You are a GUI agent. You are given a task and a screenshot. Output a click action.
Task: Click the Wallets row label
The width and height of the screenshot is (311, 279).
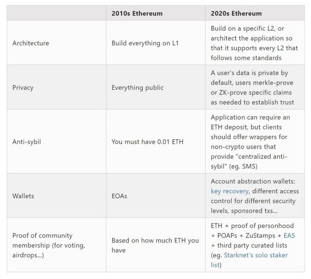click(23, 196)
